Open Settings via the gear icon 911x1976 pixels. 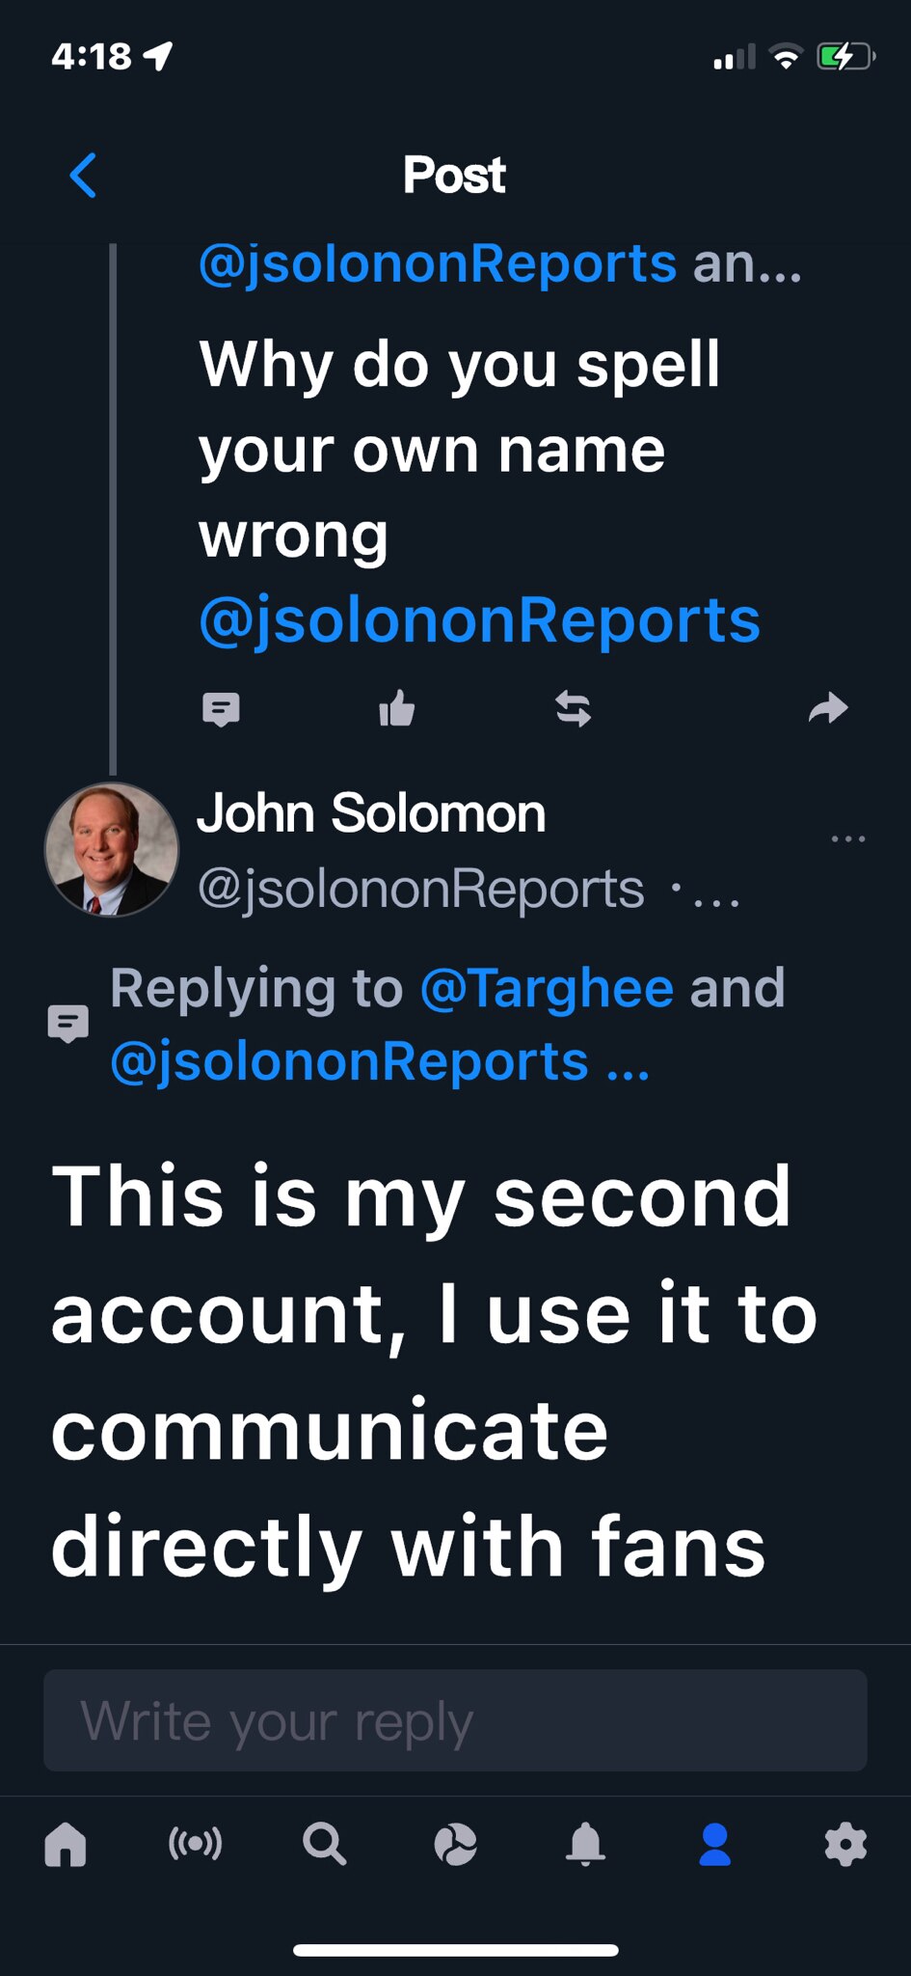(x=845, y=1846)
